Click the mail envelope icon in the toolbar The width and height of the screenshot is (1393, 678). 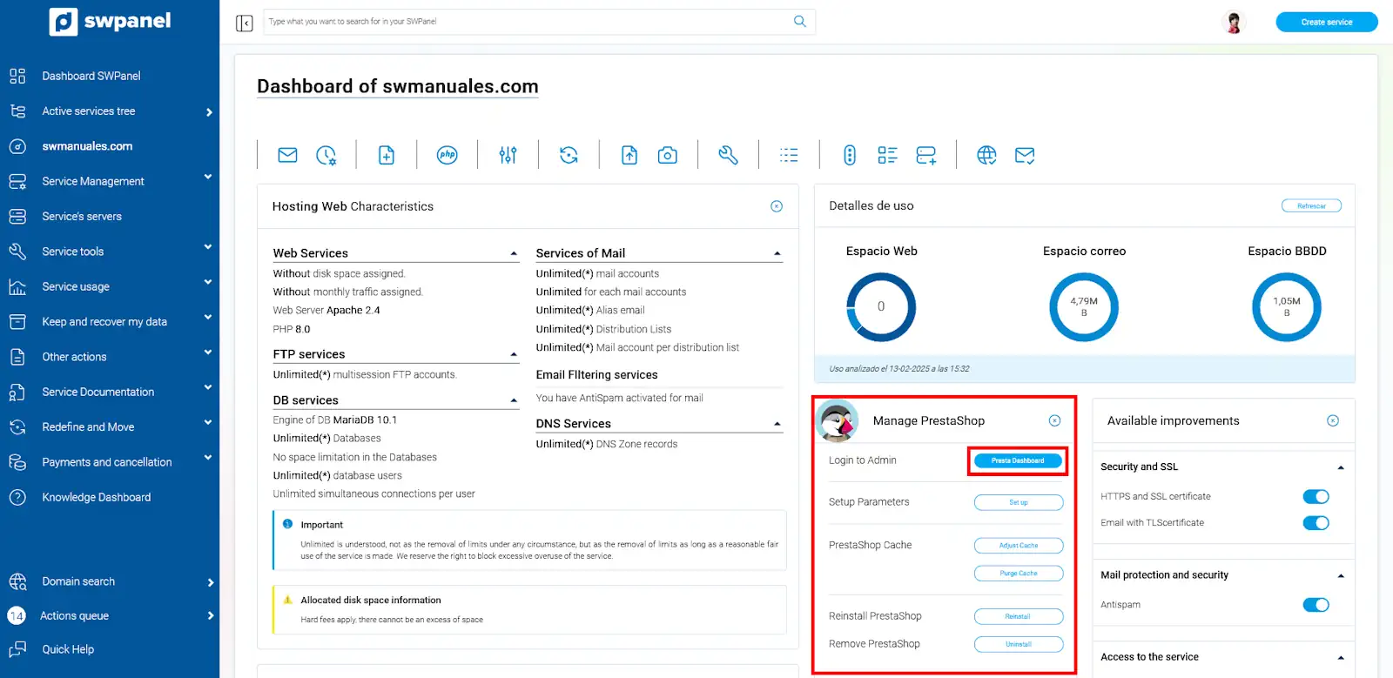pyautogui.click(x=287, y=155)
